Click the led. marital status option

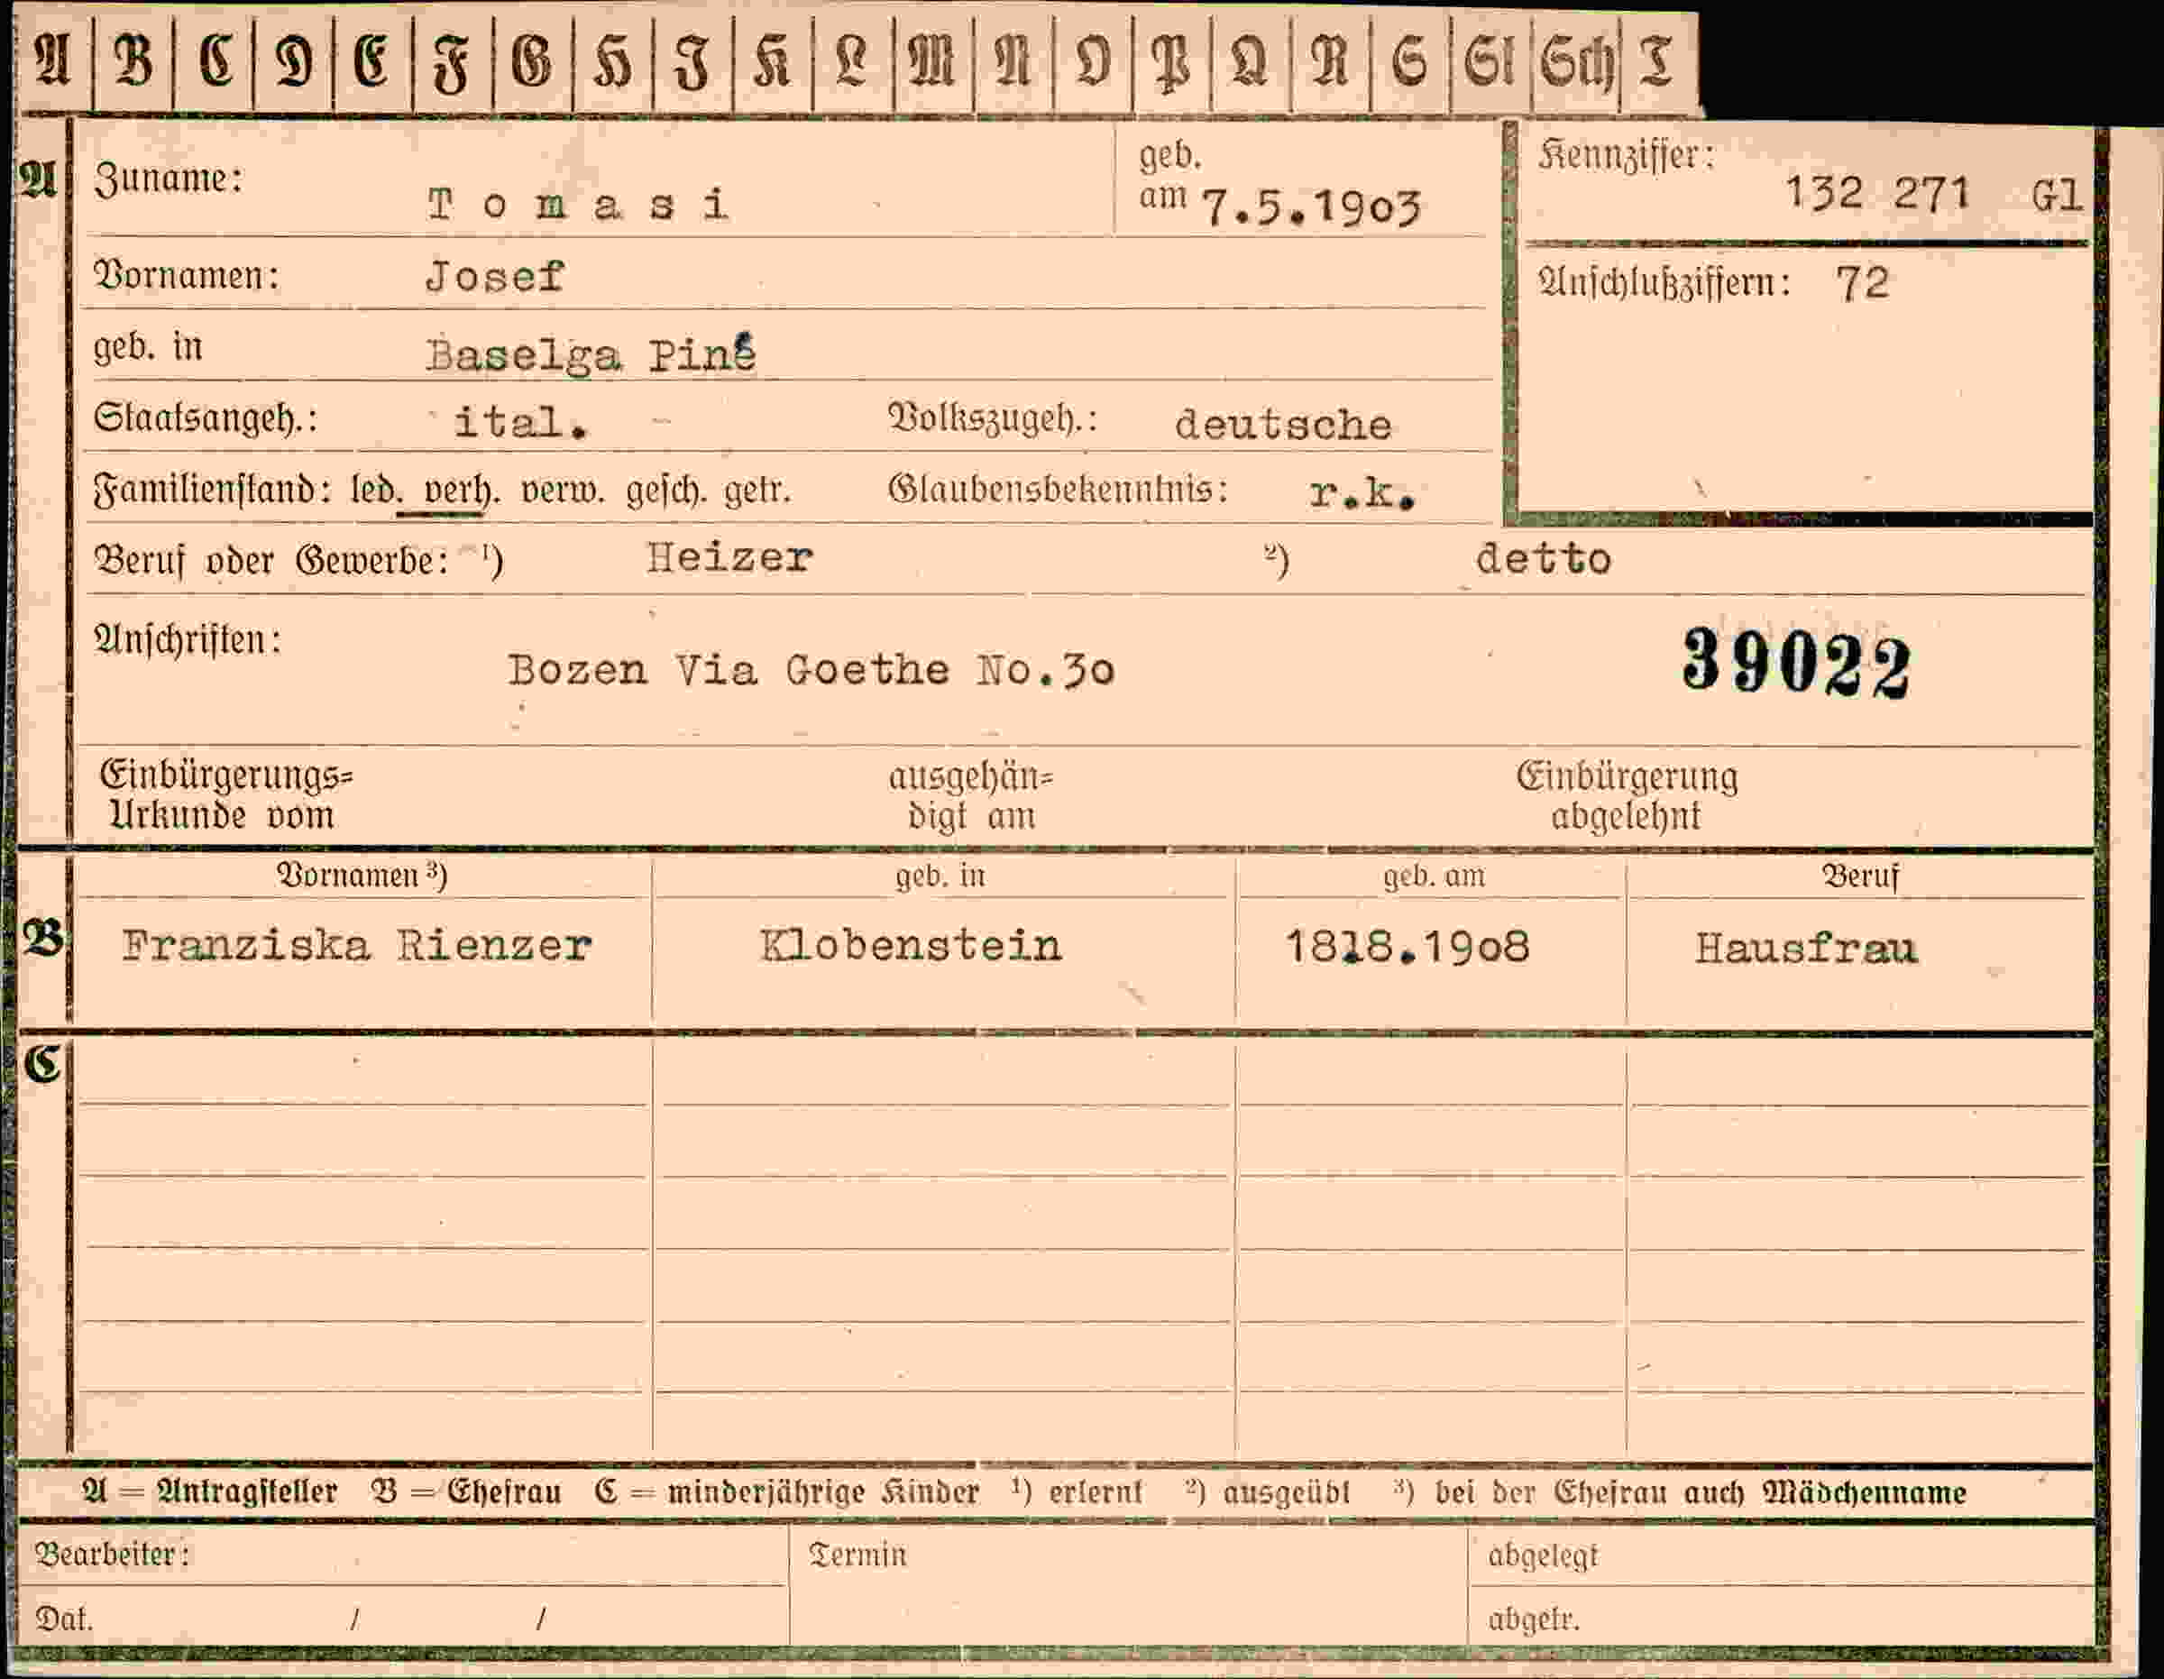coord(378,491)
